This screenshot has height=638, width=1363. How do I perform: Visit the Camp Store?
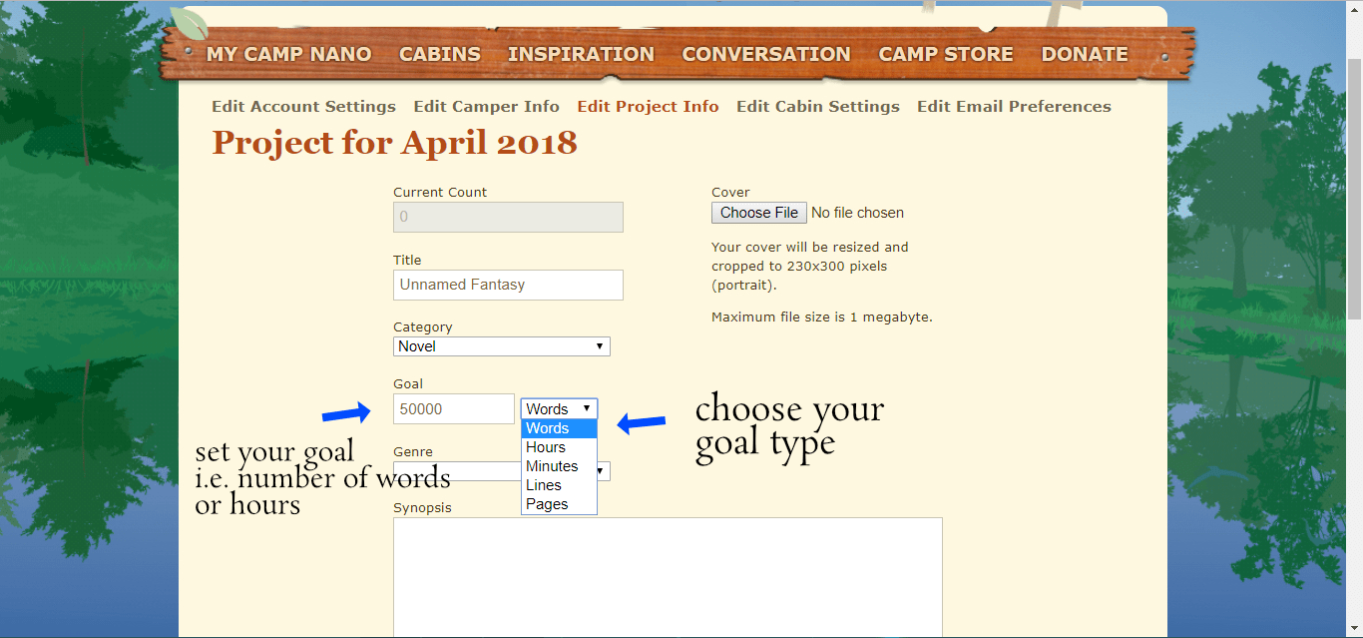[x=946, y=54]
